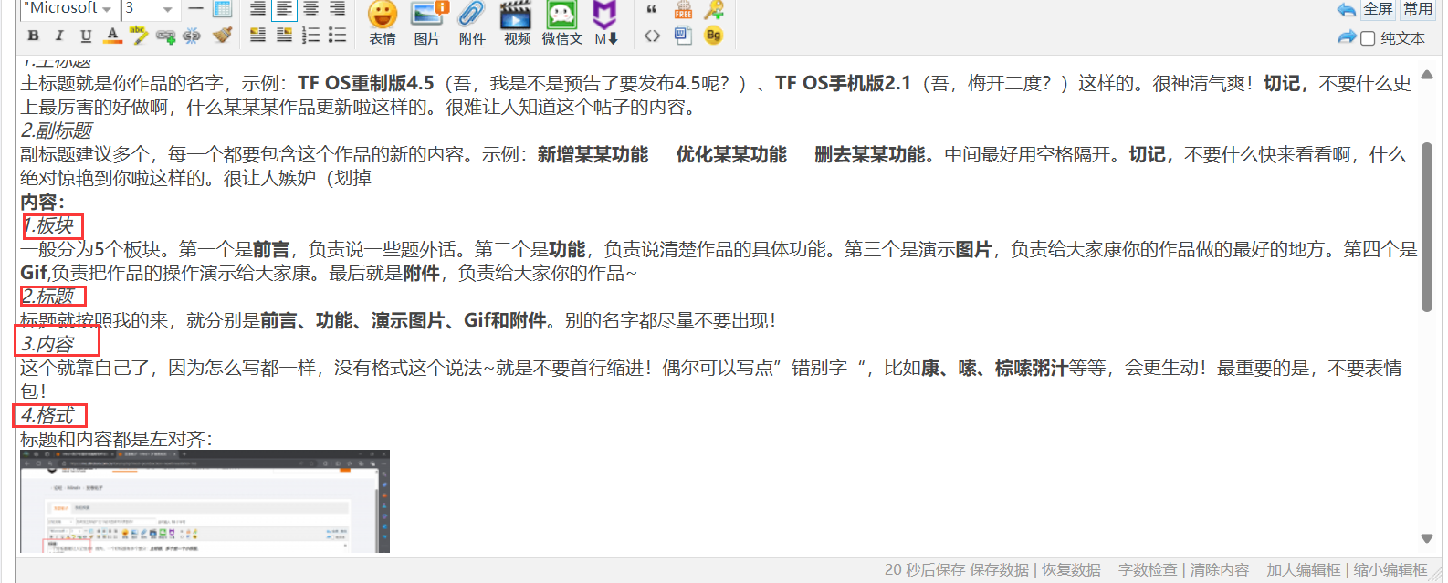Open the Microsoft font family dropdown
This screenshot has width=1448, height=583.
pos(68,8)
